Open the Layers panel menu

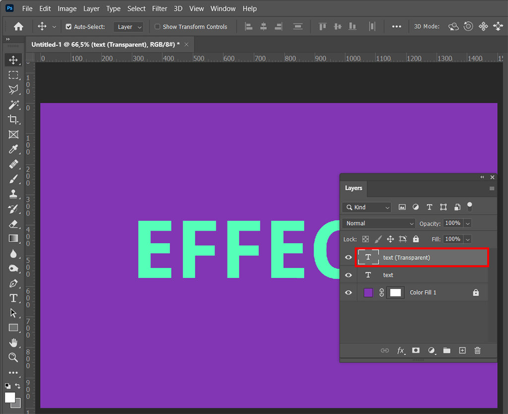point(492,188)
